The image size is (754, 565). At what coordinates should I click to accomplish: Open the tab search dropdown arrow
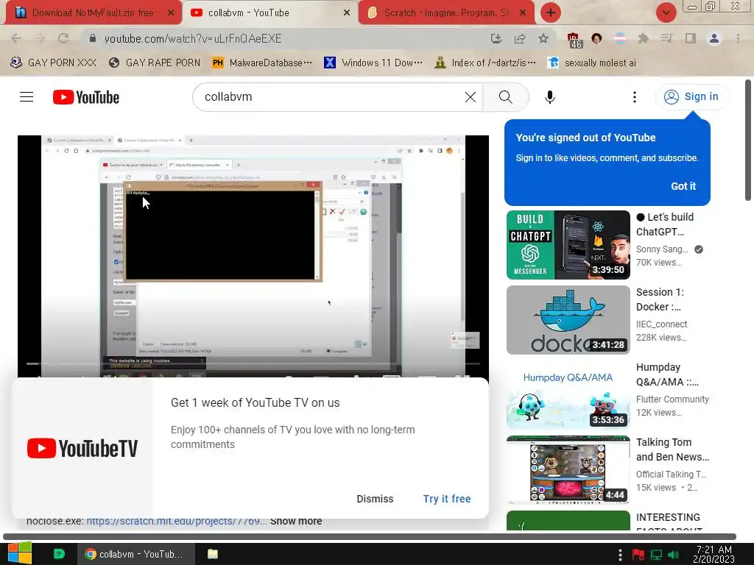[x=666, y=13]
